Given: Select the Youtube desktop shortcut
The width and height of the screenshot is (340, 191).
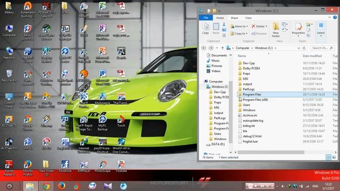Looking at the screenshot, I should click(121, 166).
